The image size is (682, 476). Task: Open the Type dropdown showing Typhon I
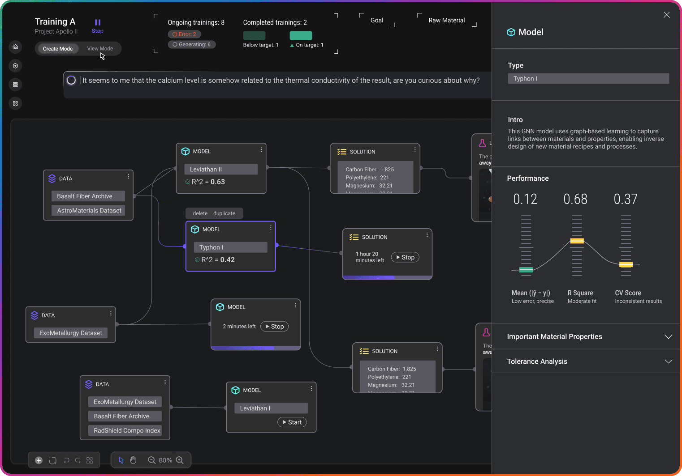click(x=588, y=79)
